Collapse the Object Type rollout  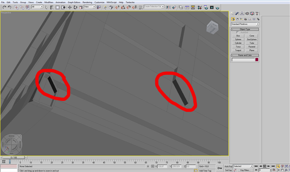(245, 29)
